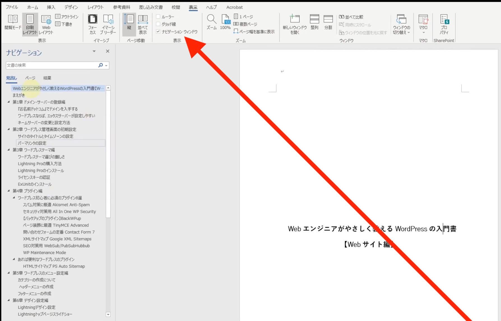Switch to 閲覧モード (Read Mode) view
This screenshot has width=501, height=321.
coord(13,22)
